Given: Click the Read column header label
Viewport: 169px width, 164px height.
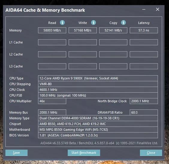Looking at the screenshot, I should point(52,23).
